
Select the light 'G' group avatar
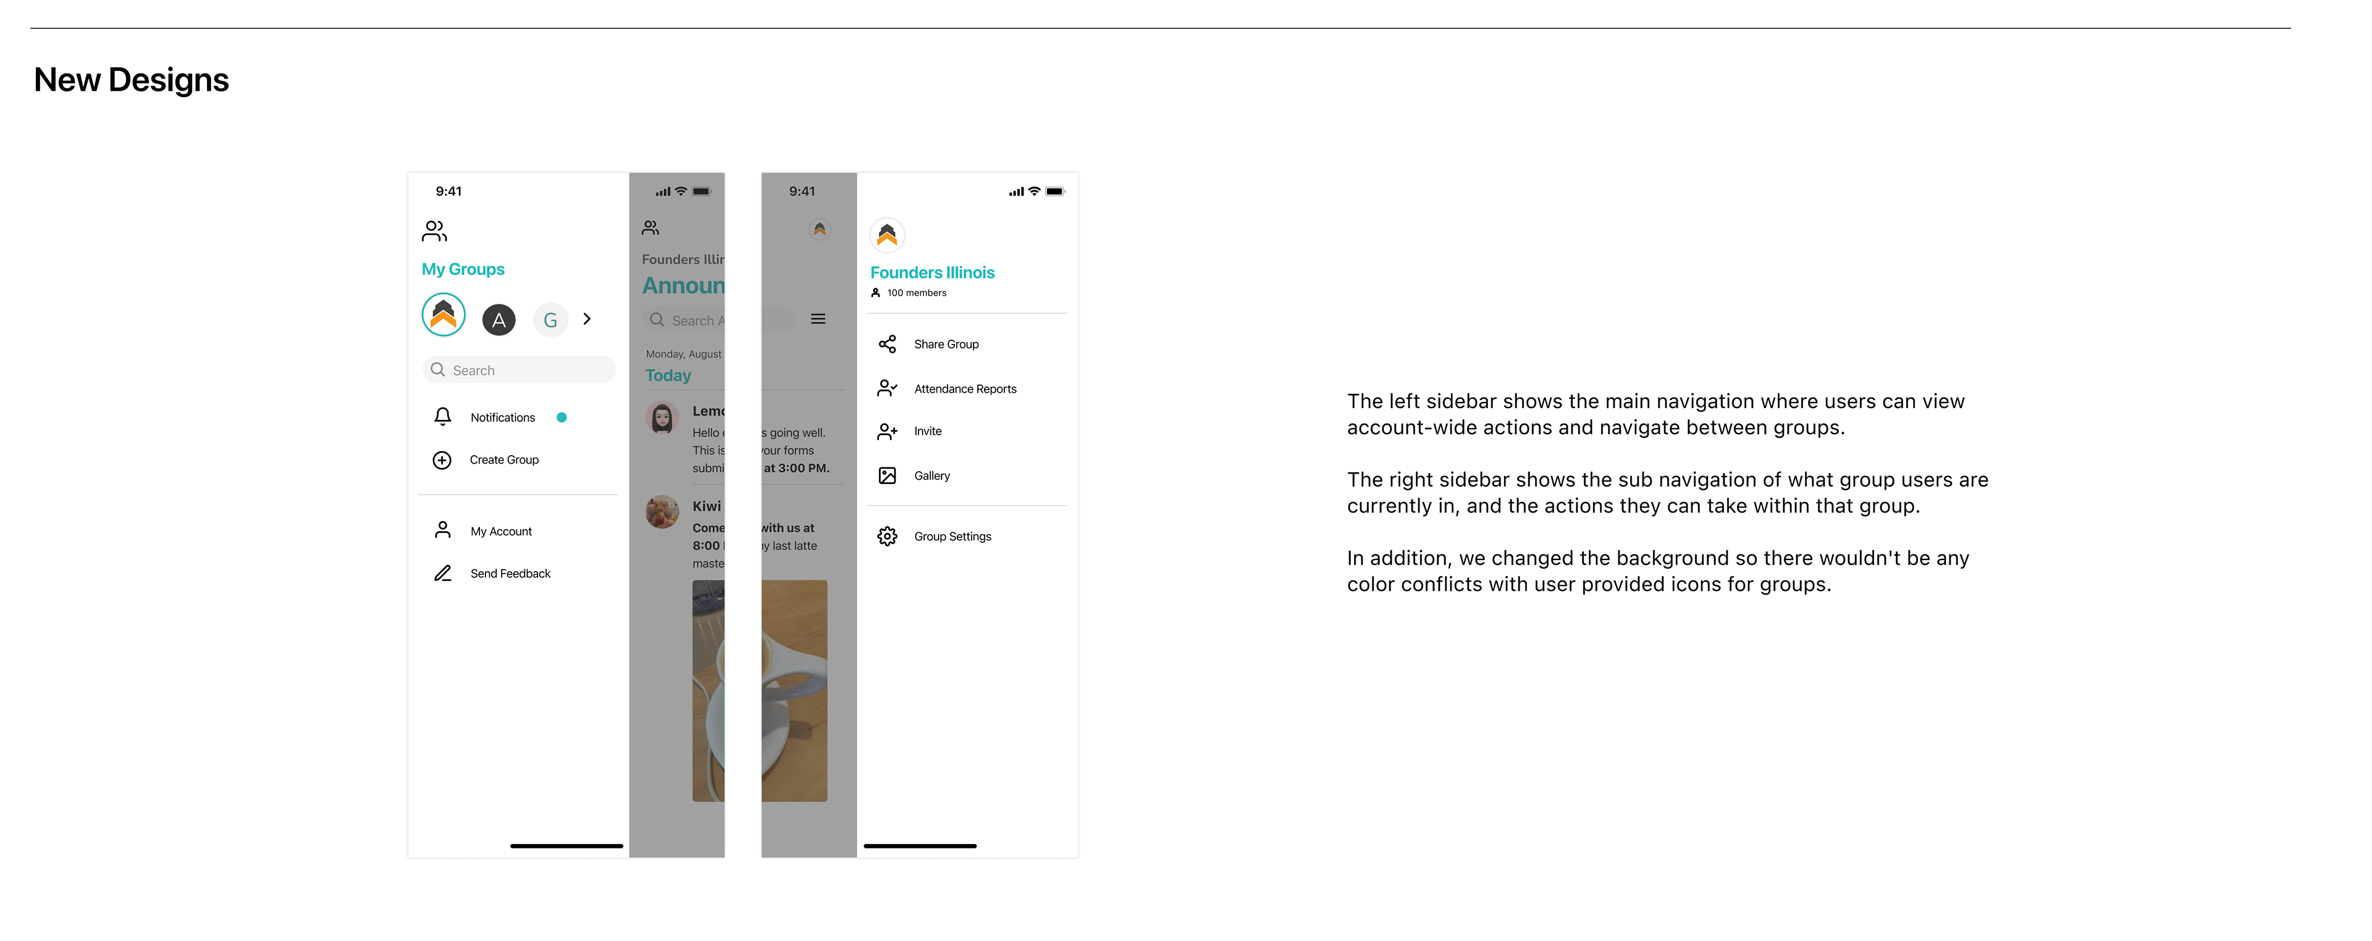click(x=550, y=319)
